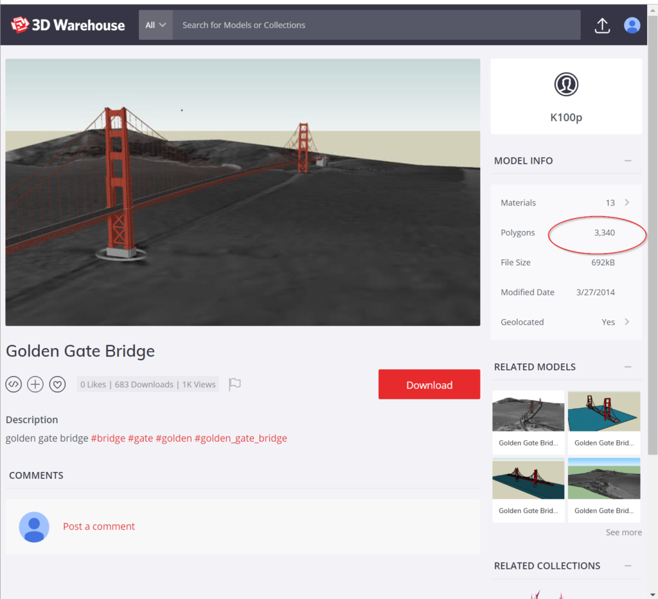
Task: Click the embed code icon
Action: click(13, 385)
